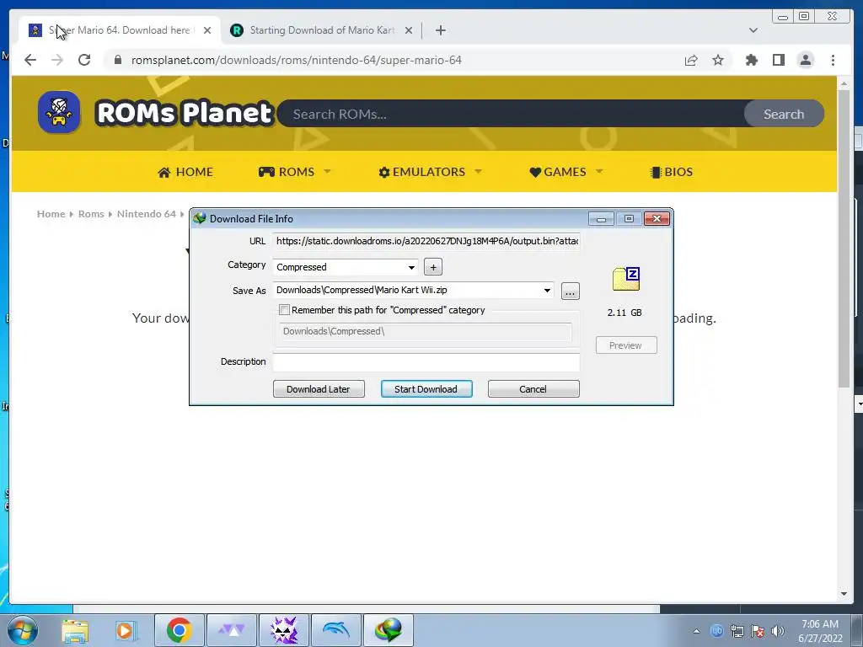Reload the page with the refresh icon
The height and width of the screenshot is (647, 863).
(84, 60)
